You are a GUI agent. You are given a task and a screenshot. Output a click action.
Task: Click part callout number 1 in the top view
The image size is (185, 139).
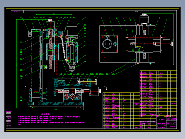point(168,18)
